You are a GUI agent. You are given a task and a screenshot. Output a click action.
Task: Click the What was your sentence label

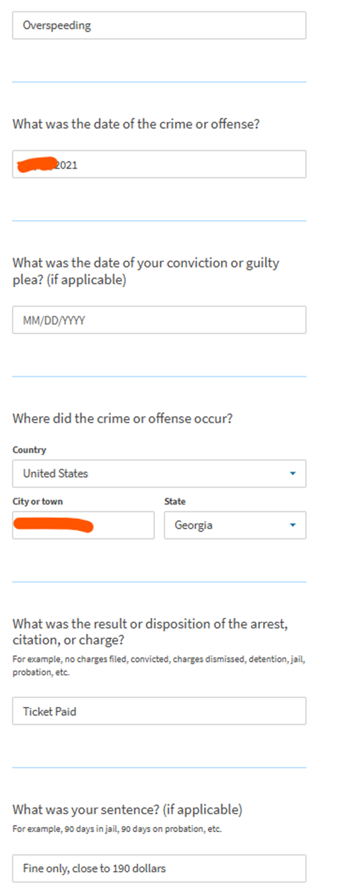(127, 810)
